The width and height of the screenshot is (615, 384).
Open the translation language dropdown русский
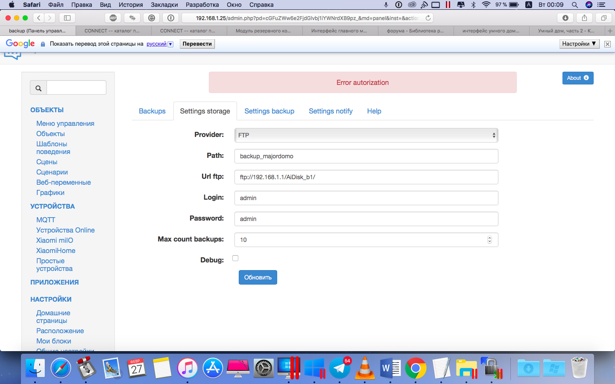coord(160,44)
